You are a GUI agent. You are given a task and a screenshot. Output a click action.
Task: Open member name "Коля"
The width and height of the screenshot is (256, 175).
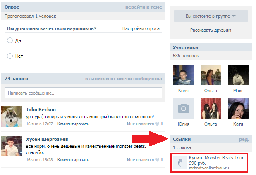pos(183,91)
